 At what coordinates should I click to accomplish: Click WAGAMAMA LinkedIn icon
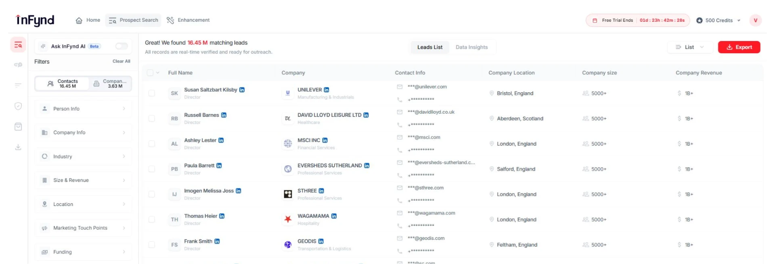pos(334,216)
